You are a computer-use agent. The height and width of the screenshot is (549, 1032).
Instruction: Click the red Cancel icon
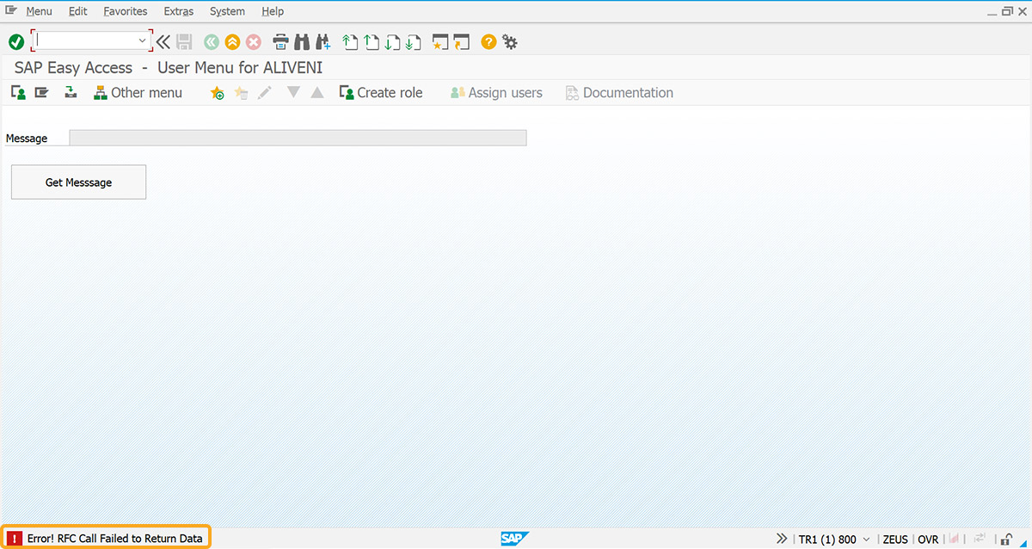[254, 41]
